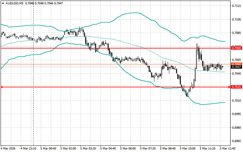The width and height of the screenshot is (243, 152).
Task: Click the 0.7010 price scale value
Action: [236, 101]
